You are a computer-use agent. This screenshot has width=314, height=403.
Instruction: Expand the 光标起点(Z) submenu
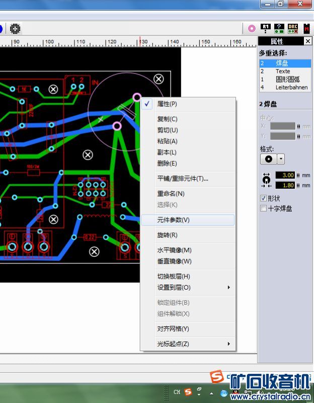coord(188,344)
